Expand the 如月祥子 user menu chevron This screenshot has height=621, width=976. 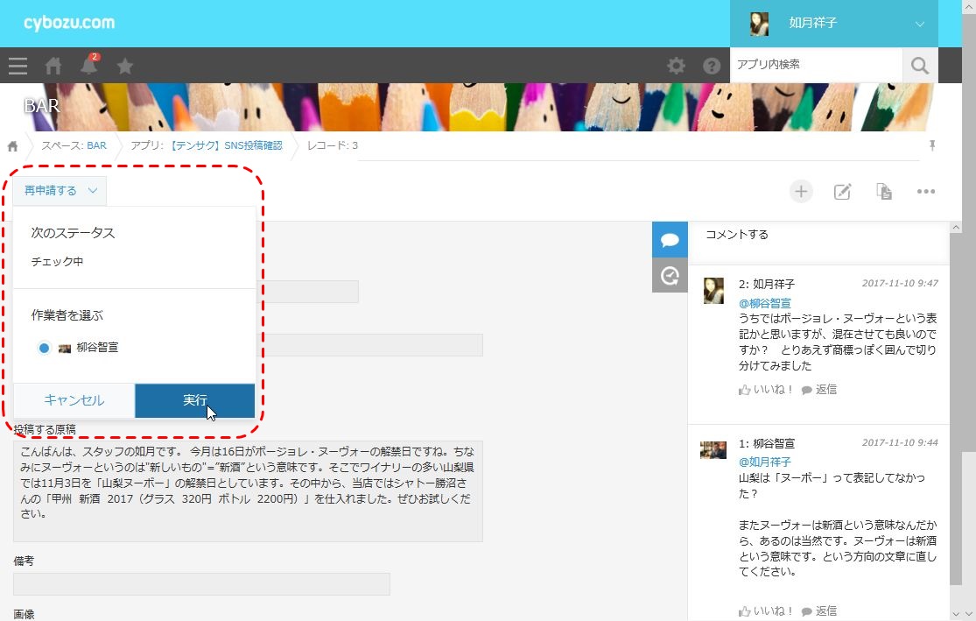point(919,25)
